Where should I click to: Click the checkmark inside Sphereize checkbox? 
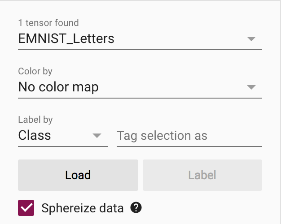point(26,208)
